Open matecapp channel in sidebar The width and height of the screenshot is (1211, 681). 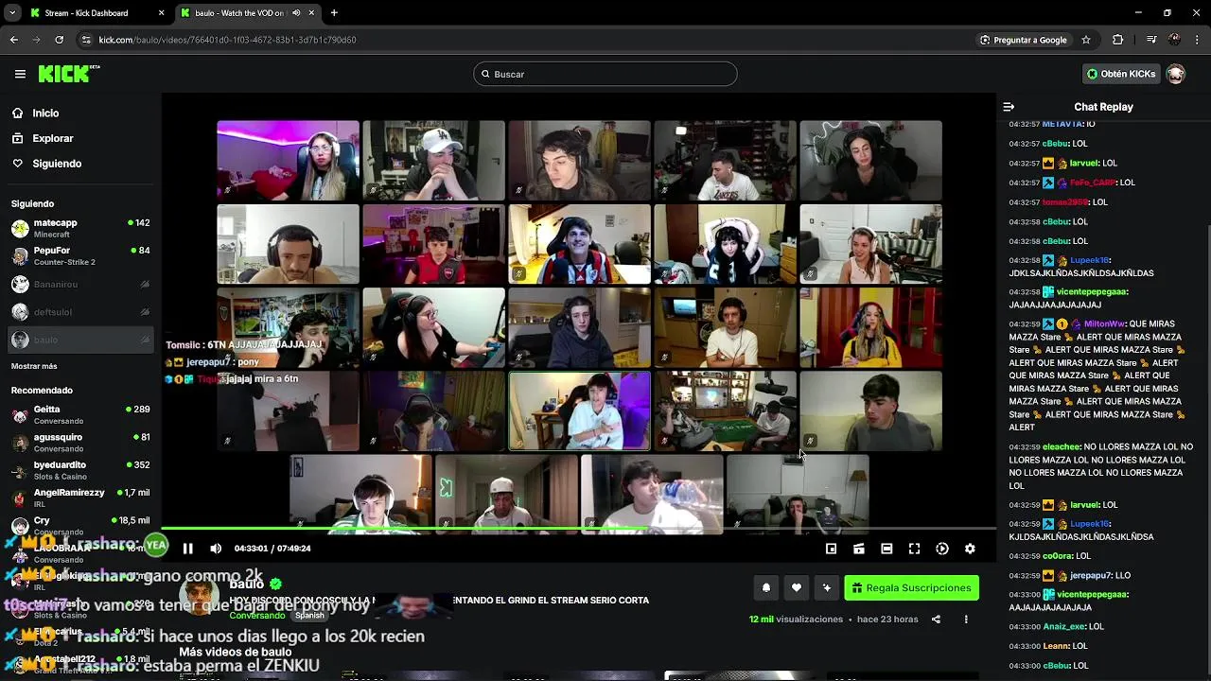(80, 228)
